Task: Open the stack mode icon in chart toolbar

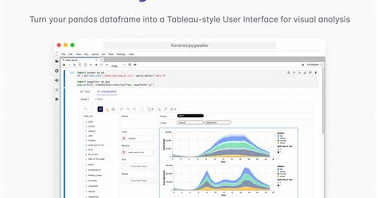Action: (x=113, y=109)
